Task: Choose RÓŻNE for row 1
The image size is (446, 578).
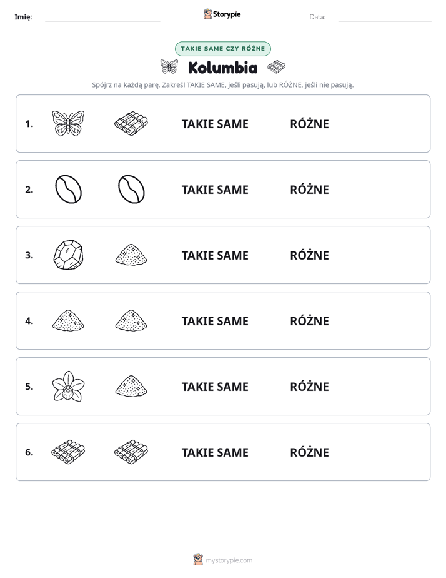Action: [x=309, y=124]
